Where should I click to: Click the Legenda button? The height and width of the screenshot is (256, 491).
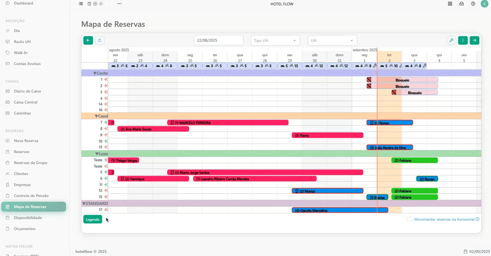[93, 219]
